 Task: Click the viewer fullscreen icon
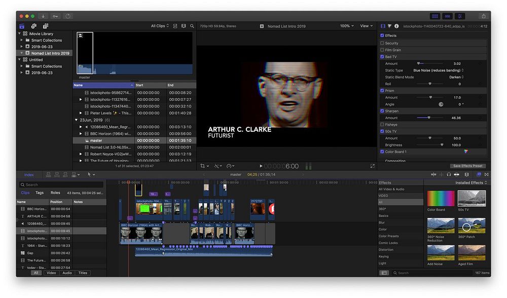[373, 166]
